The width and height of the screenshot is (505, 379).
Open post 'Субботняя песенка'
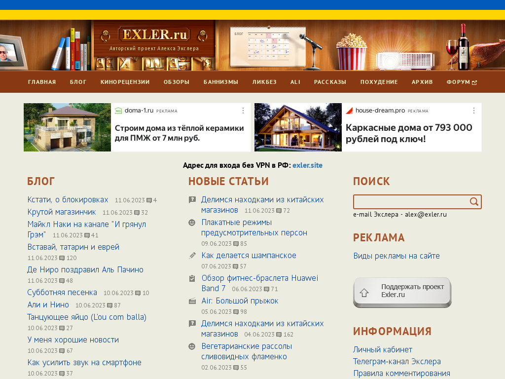tap(62, 292)
